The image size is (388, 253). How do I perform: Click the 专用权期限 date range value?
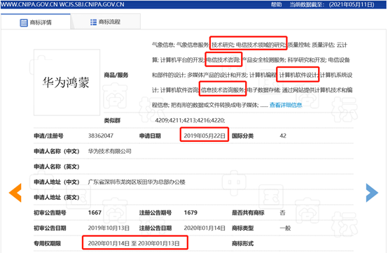[134, 244]
